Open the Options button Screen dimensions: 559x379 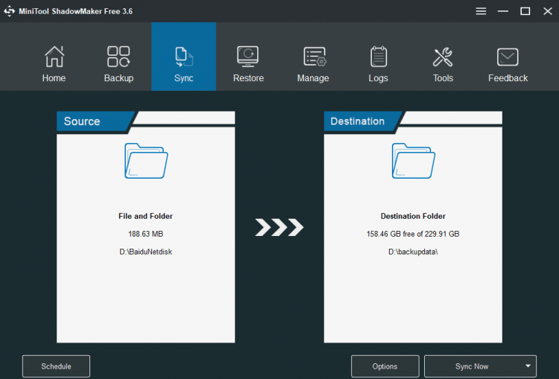click(385, 366)
